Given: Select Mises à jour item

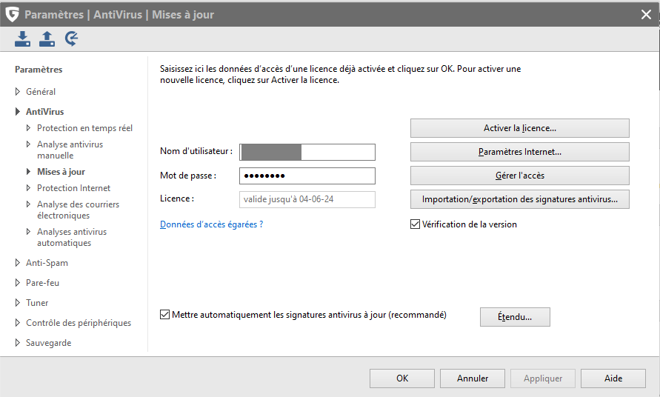Looking at the screenshot, I should [61, 172].
